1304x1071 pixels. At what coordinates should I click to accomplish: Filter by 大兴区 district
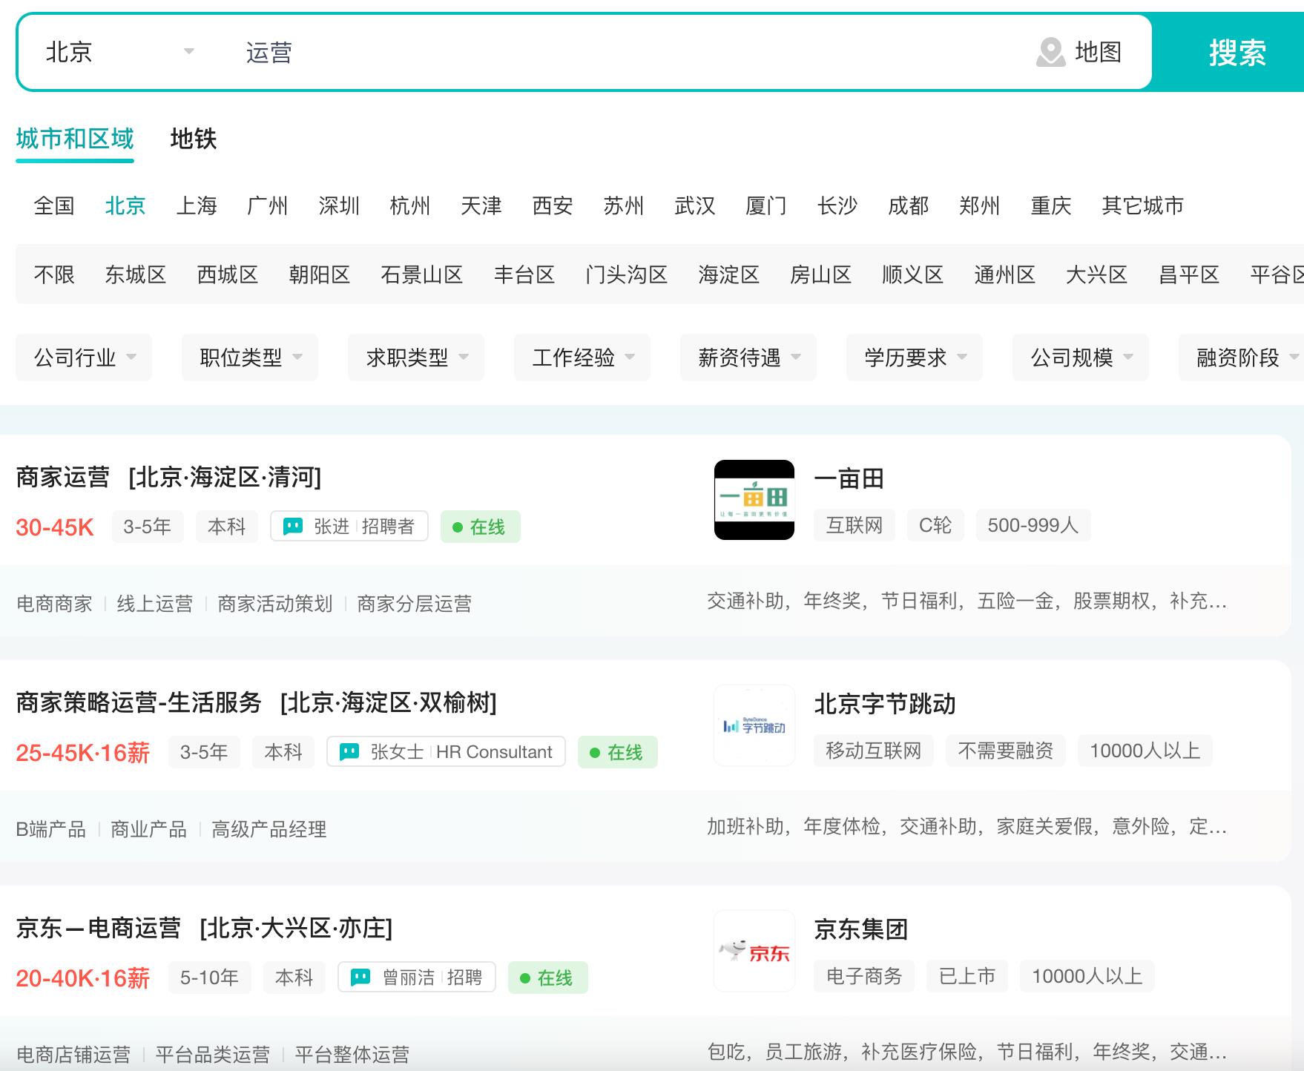(x=1097, y=275)
